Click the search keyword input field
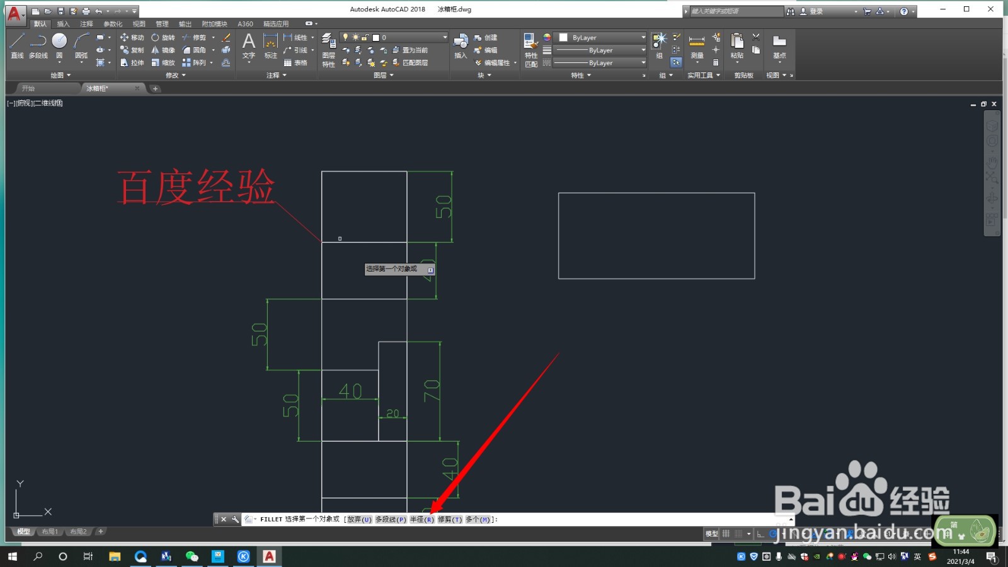The width and height of the screenshot is (1008, 567). pyautogui.click(x=737, y=11)
